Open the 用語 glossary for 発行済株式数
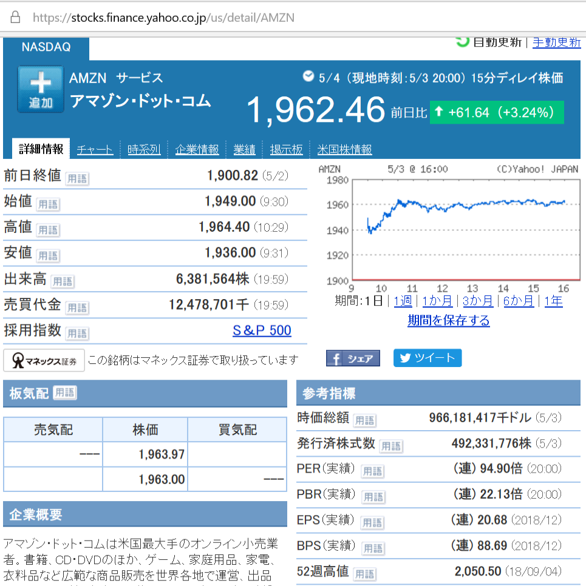This screenshot has height=586, width=586. coord(391,446)
